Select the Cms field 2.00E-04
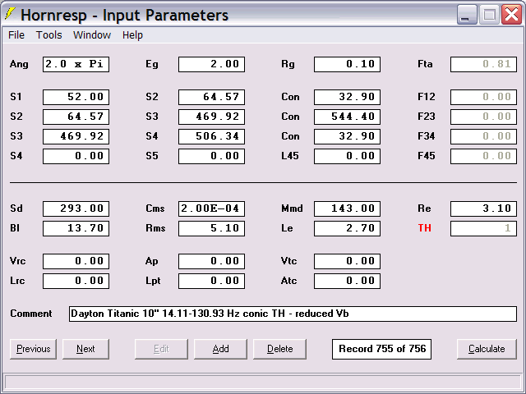Viewport: 526px width, 394px height. click(x=212, y=208)
